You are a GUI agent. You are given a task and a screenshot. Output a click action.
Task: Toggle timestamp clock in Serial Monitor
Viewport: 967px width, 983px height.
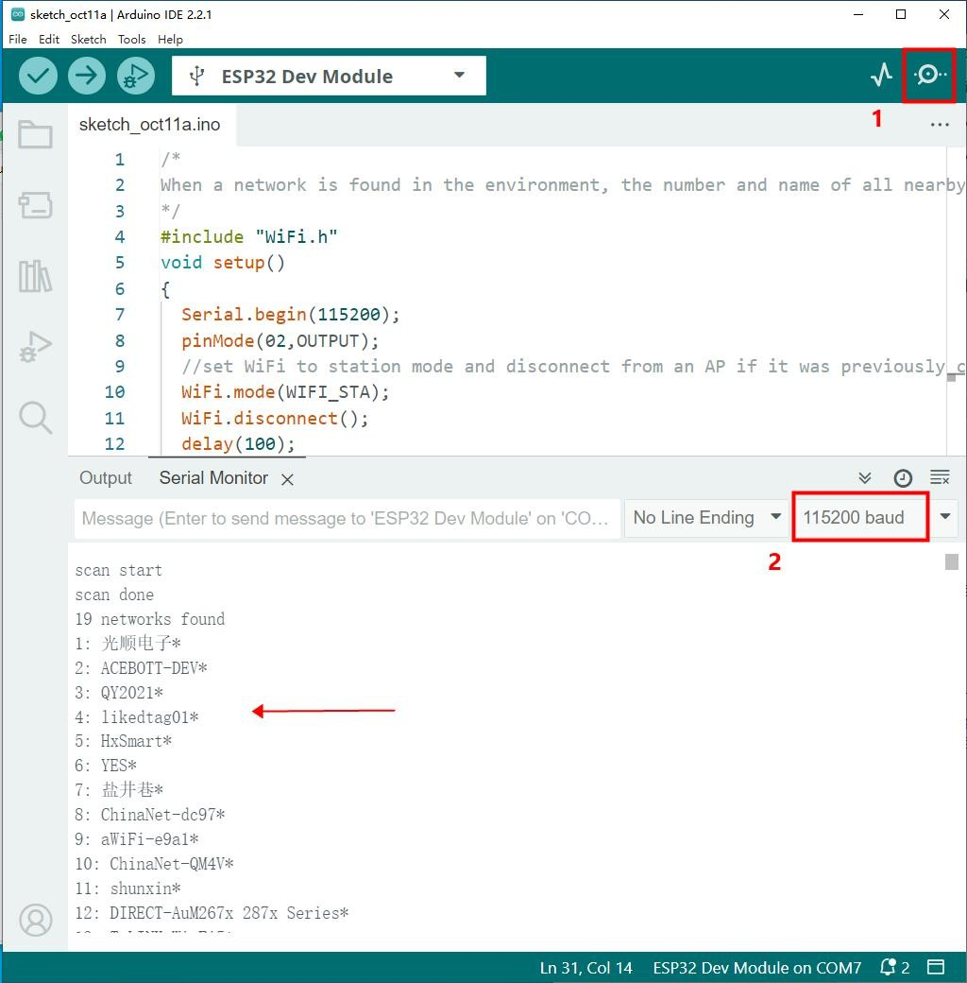(903, 478)
